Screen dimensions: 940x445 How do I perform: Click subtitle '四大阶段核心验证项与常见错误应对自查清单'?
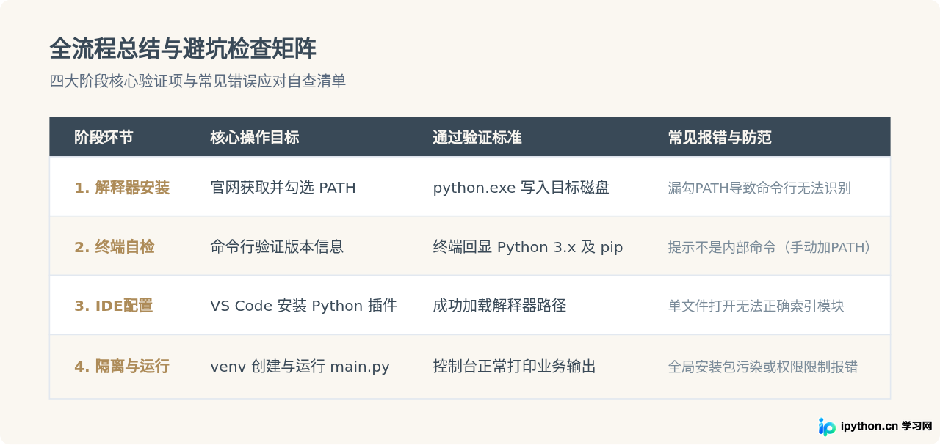(198, 81)
